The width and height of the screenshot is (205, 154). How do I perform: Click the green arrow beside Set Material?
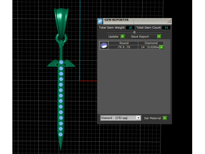click(165, 118)
